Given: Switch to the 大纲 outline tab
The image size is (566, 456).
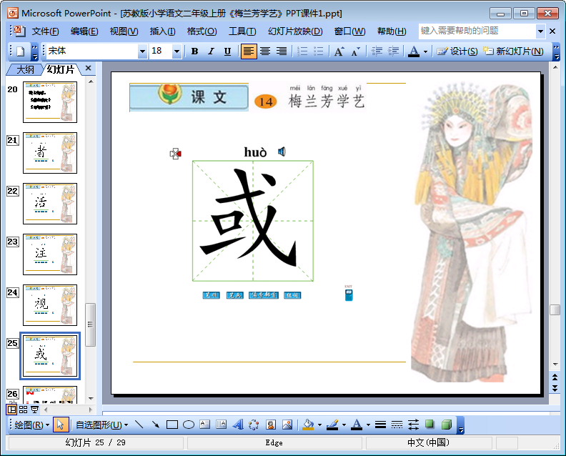Looking at the screenshot, I should click(x=25, y=69).
